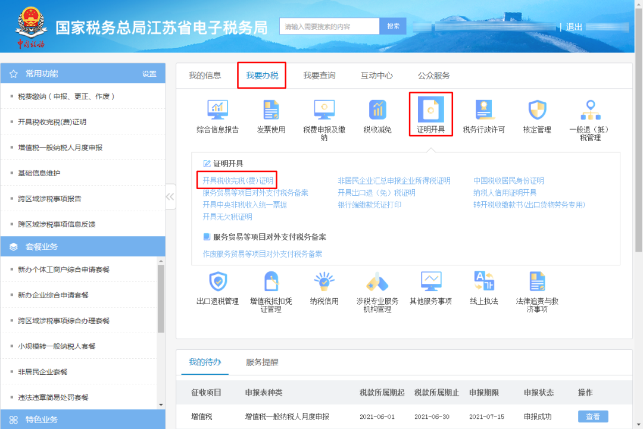
Task: Open the 非居民企业汇总申报企业所得税证明 link
Action: pos(394,181)
